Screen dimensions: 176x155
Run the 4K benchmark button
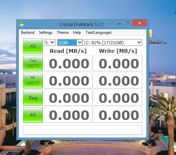tap(33, 115)
